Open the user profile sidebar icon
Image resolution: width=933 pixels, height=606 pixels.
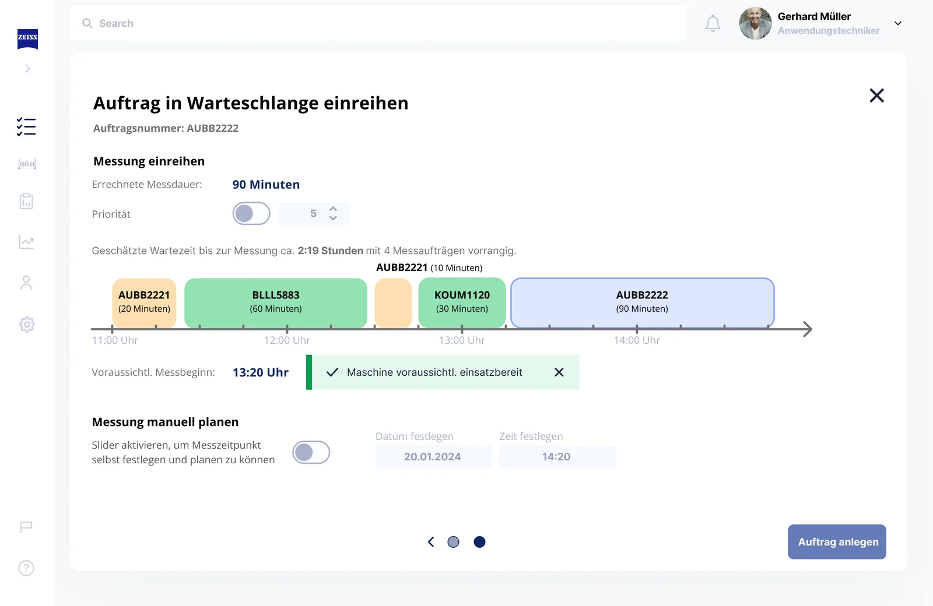pyautogui.click(x=26, y=283)
